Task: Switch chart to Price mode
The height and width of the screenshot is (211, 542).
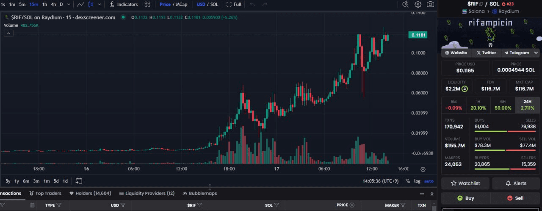Action: pos(165,4)
